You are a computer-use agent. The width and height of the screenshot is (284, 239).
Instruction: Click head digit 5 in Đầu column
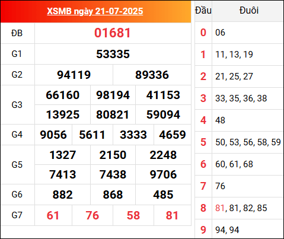coord(203,142)
